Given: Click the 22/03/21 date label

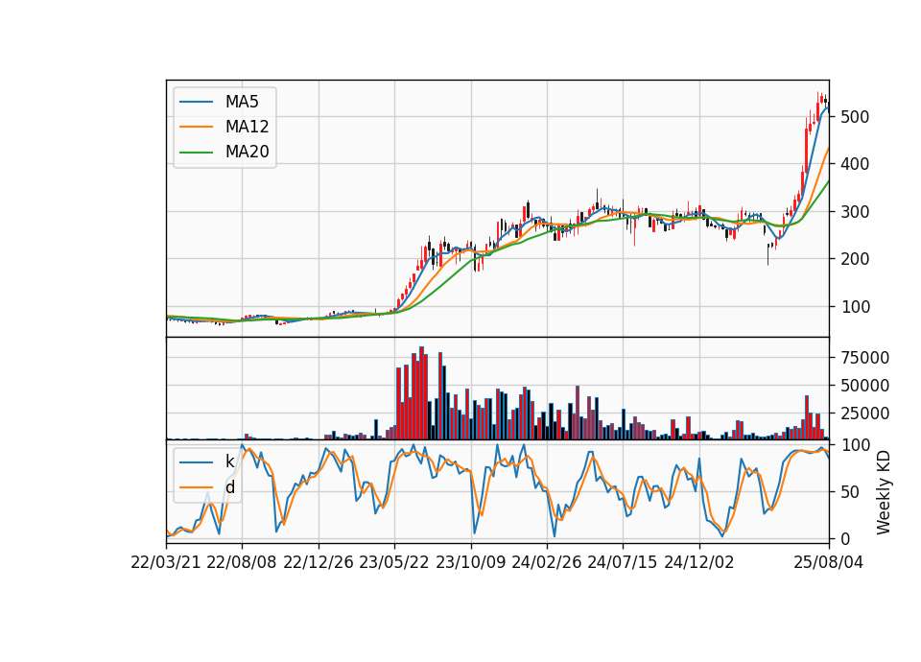Looking at the screenshot, I should (166, 562).
